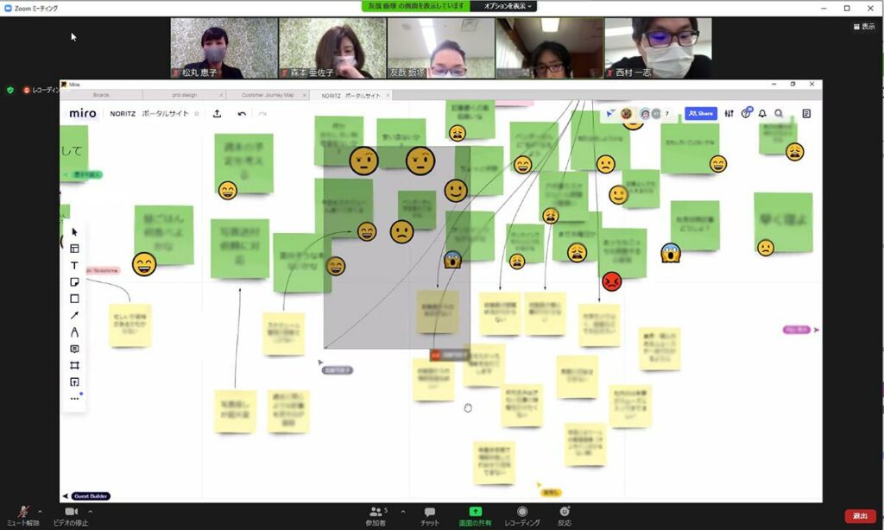Click the miro logo

tap(83, 113)
